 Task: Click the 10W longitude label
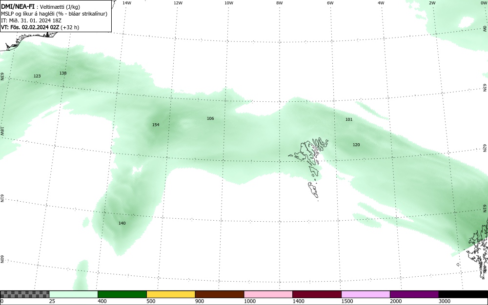[x=229, y=3]
